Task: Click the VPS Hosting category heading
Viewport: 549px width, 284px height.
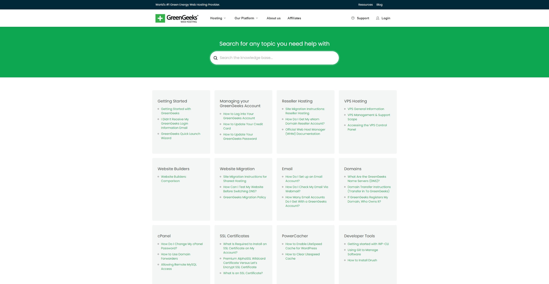Action: 355,101
